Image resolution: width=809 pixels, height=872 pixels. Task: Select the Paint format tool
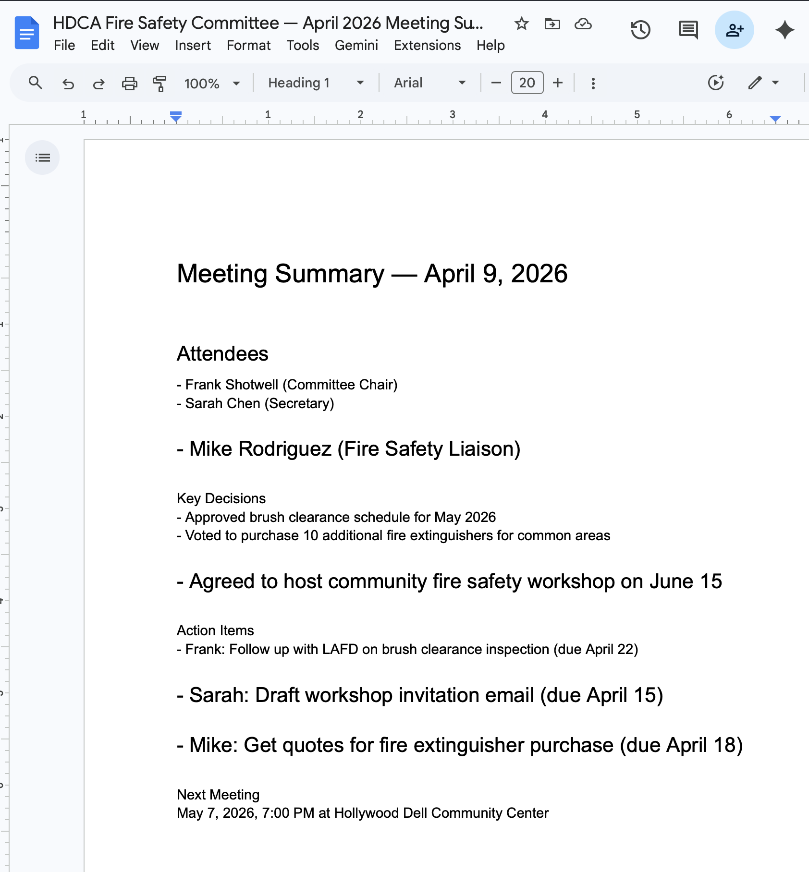[159, 83]
